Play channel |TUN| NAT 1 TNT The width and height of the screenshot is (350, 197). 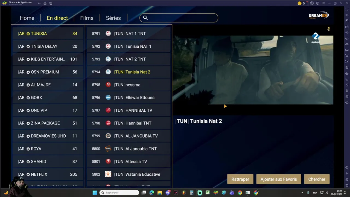click(x=129, y=33)
